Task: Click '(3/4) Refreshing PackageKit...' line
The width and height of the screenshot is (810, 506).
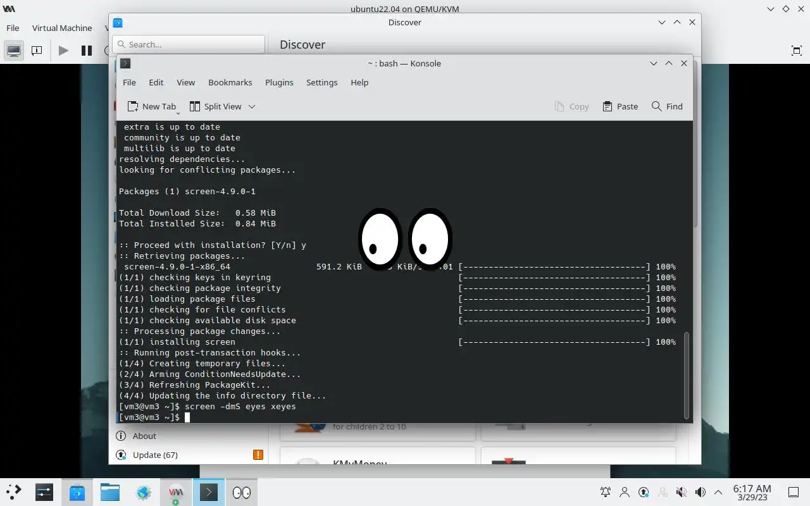Action: [x=195, y=385]
